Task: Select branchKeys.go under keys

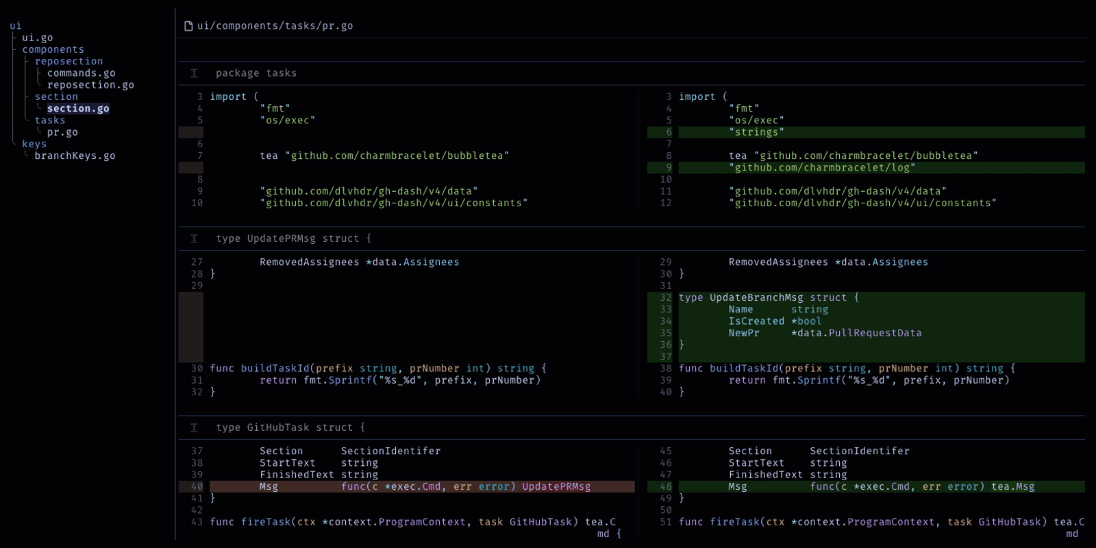Action: pos(75,155)
